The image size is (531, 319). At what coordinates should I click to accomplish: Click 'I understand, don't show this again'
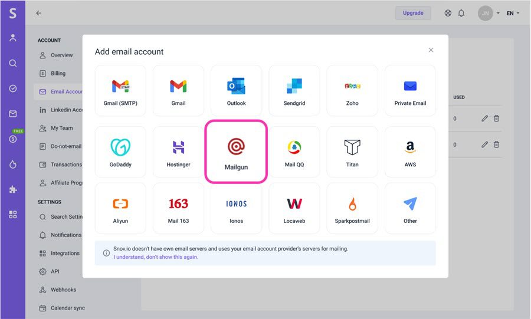[155, 257]
